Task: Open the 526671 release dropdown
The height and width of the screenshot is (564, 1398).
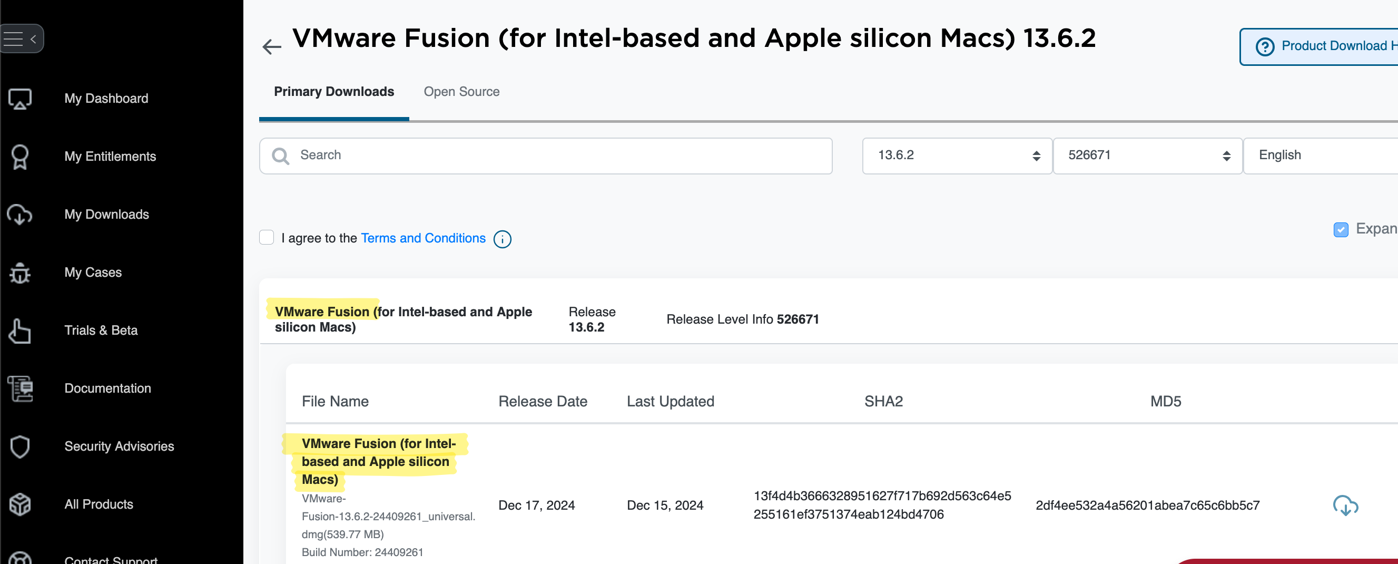Action: [1147, 156]
